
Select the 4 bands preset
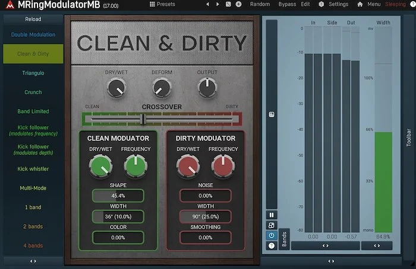pos(33,245)
